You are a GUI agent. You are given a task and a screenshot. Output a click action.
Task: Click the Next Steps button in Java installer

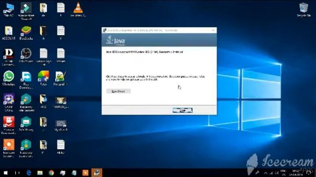coord(118,91)
